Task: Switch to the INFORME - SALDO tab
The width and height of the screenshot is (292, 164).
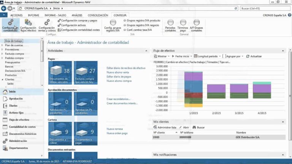Action: (x=55, y=15)
